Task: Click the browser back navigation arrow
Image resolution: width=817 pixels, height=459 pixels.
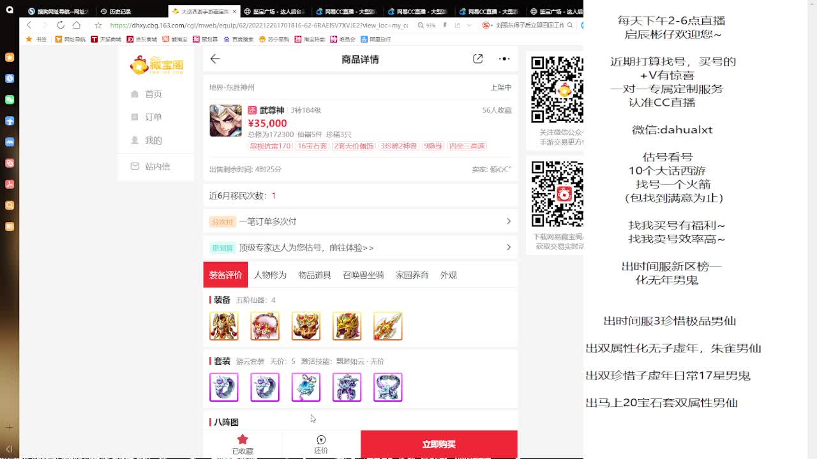Action: tap(29, 25)
